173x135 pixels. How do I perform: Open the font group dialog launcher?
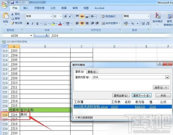tap(71, 30)
